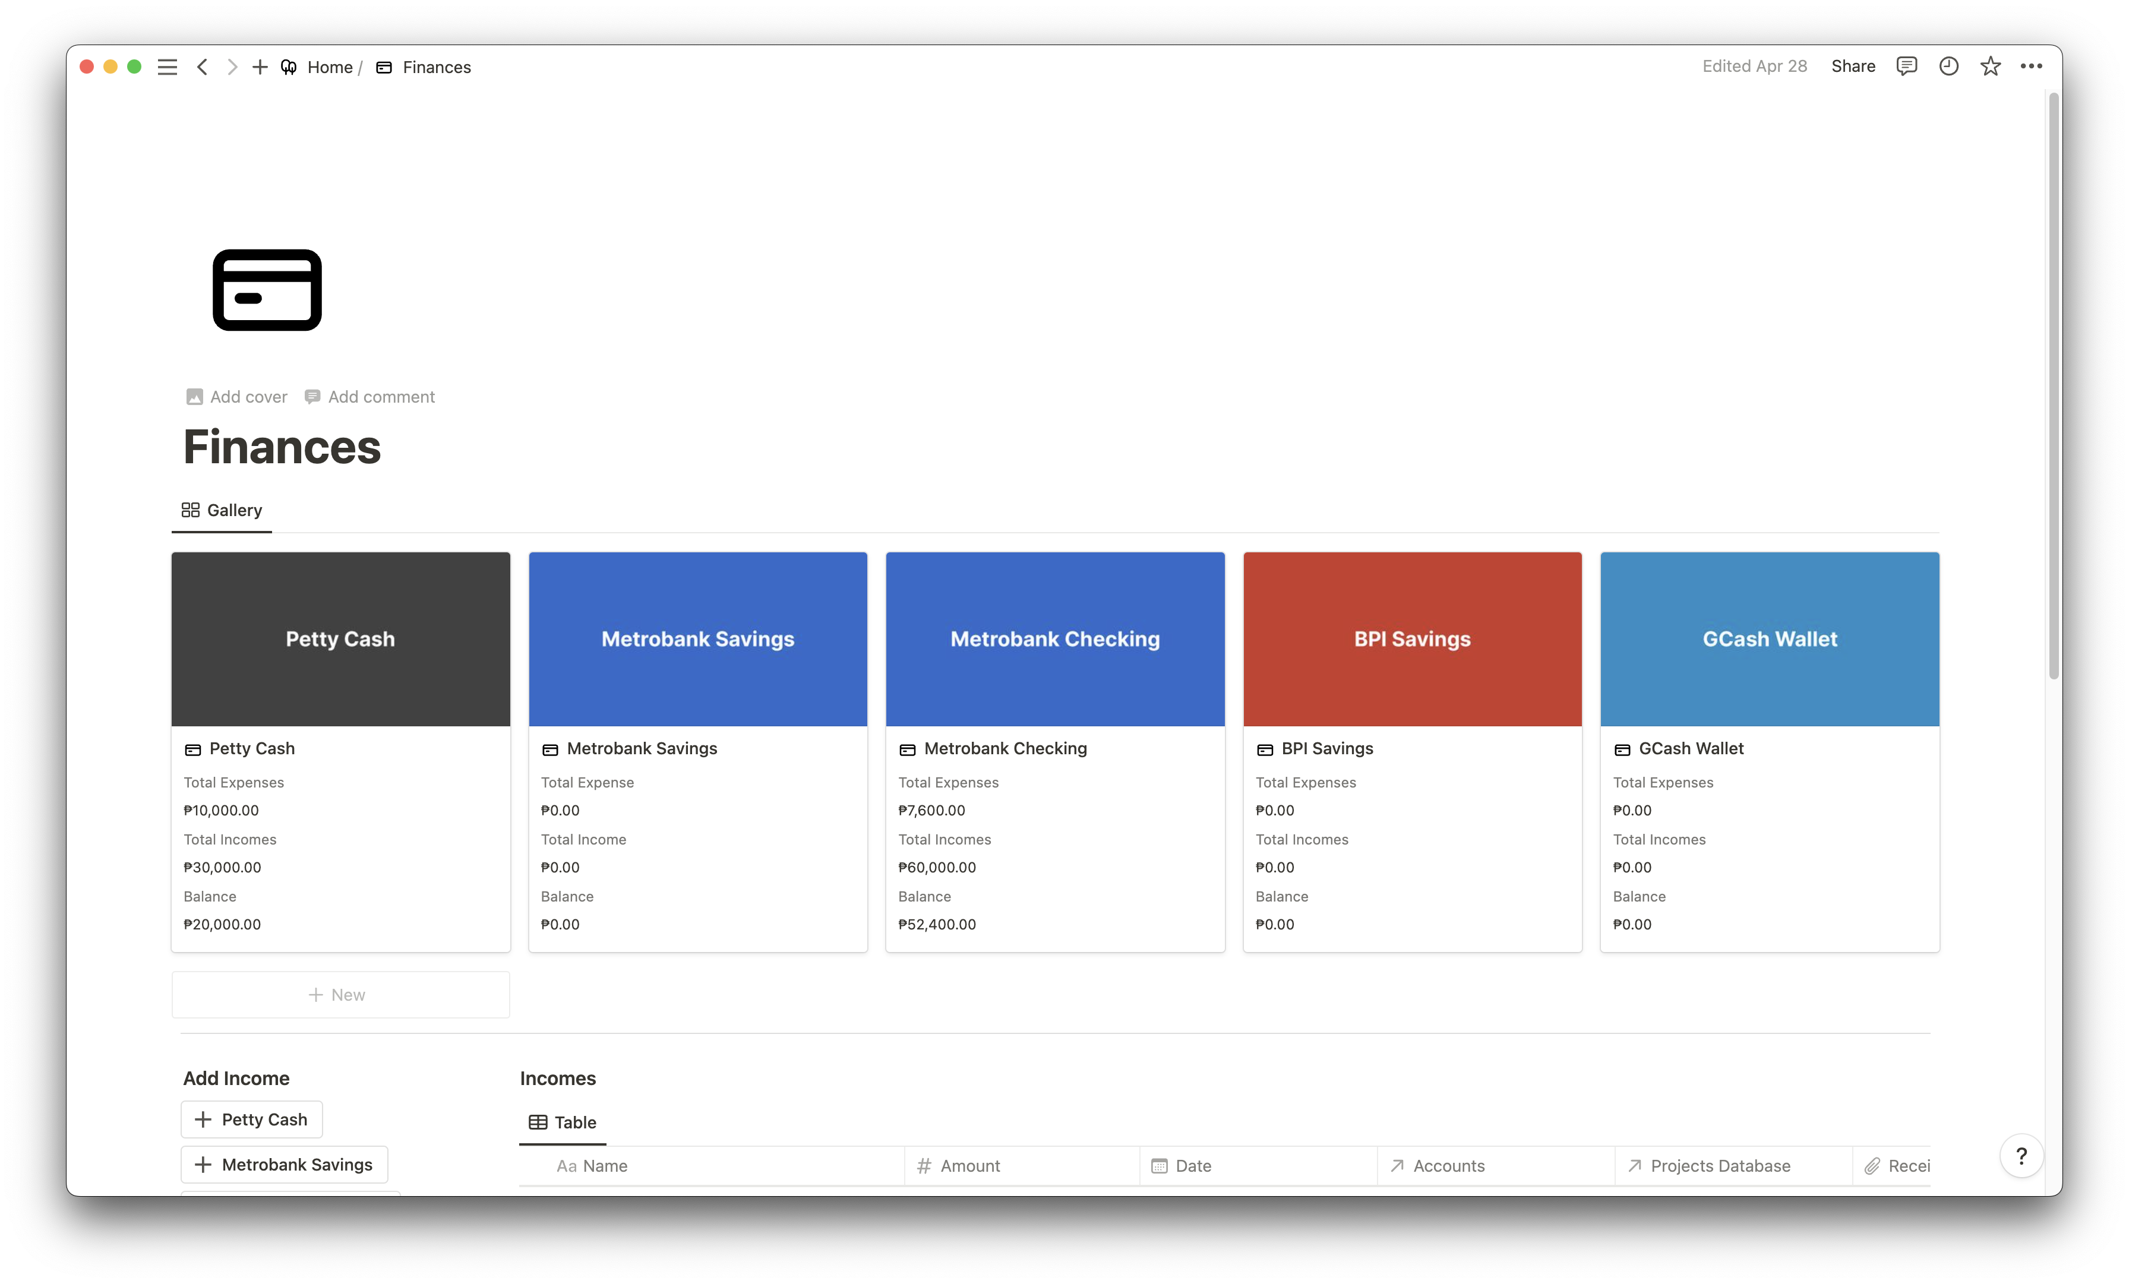The width and height of the screenshot is (2129, 1284).
Task: Click the Incomes database heading
Action: (558, 1077)
